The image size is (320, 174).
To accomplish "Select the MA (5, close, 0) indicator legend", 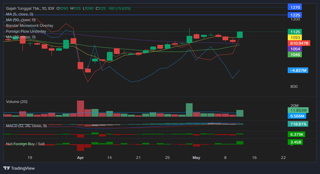I will [19, 14].
